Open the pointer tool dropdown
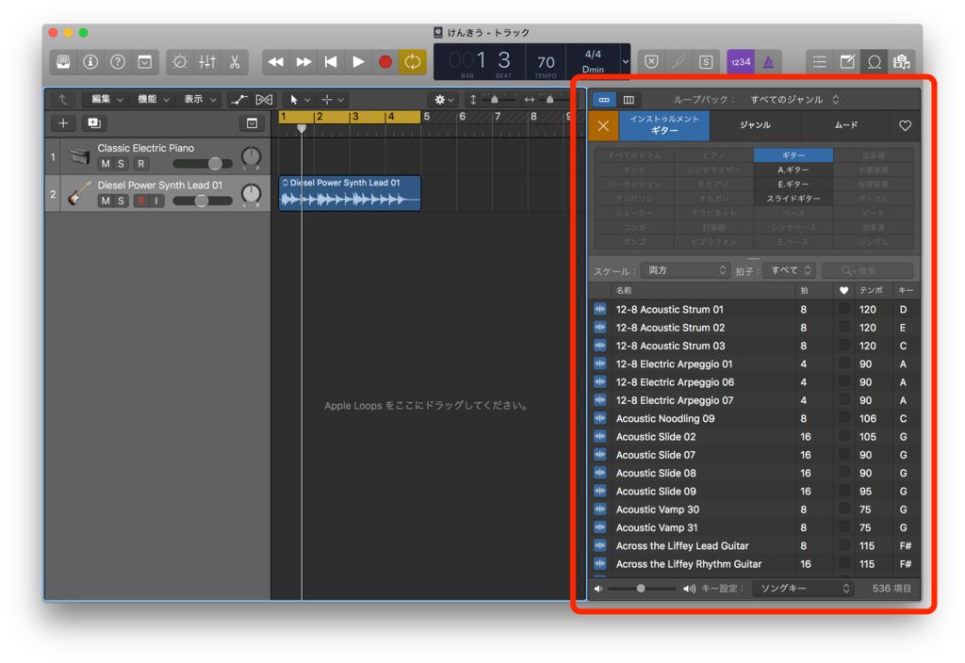 tap(299, 99)
